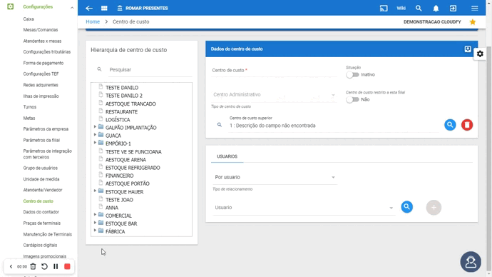Screen dimensions: 492x277
Task: Open the gear settings icon
Action: 480,54
